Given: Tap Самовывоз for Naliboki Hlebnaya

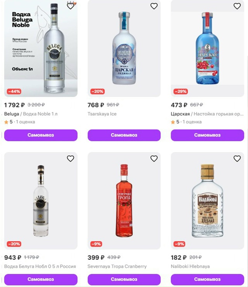Looking at the screenshot, I should coord(207,279).
